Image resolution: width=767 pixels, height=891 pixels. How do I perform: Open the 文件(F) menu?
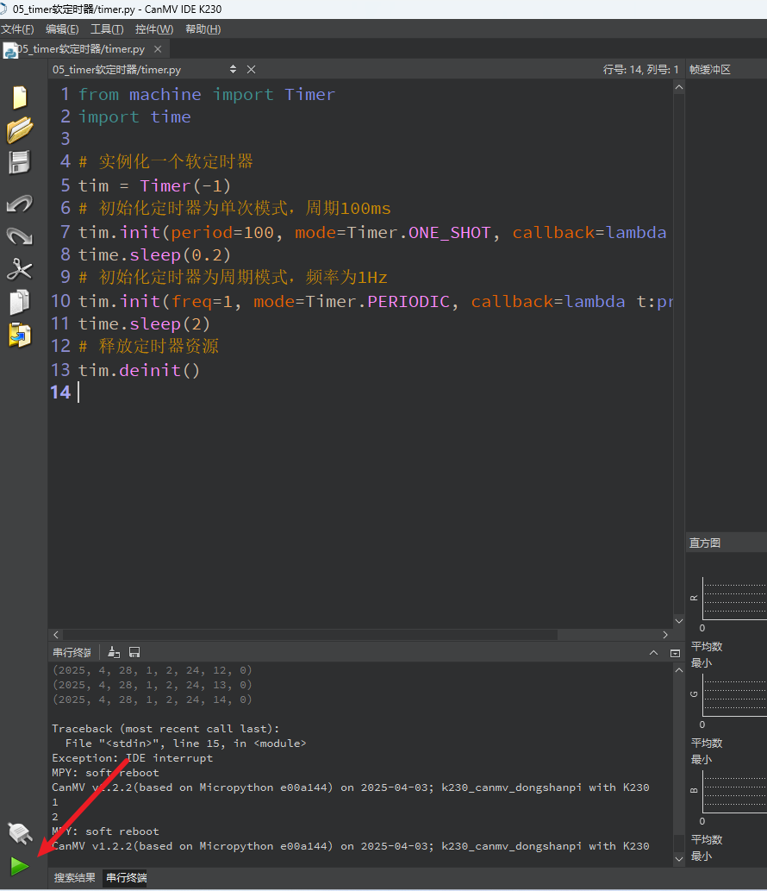pyautogui.click(x=17, y=29)
